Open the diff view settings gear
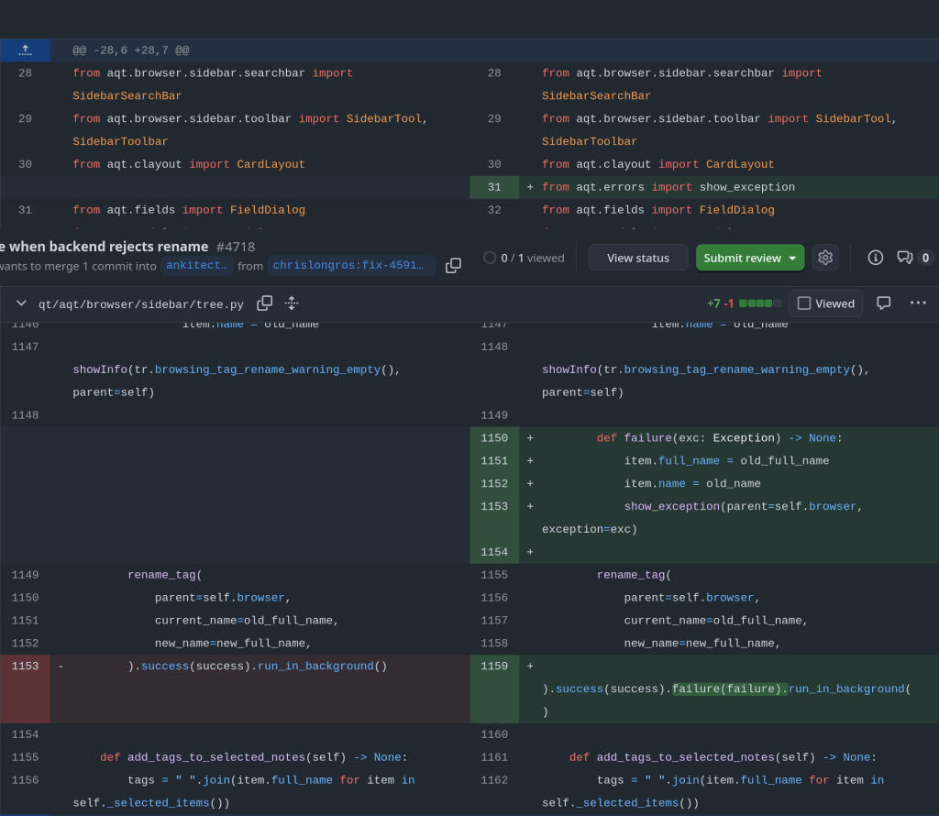The height and width of the screenshot is (816, 939). pyautogui.click(x=825, y=258)
